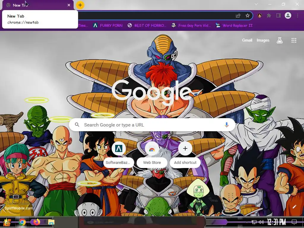Open the Extensions puzzle piece menu

coord(269,15)
